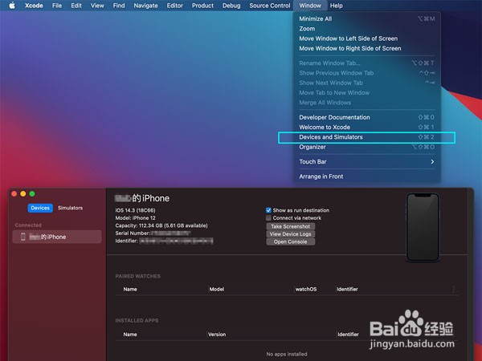Open Developer Documentation from Window menu

coord(367,117)
